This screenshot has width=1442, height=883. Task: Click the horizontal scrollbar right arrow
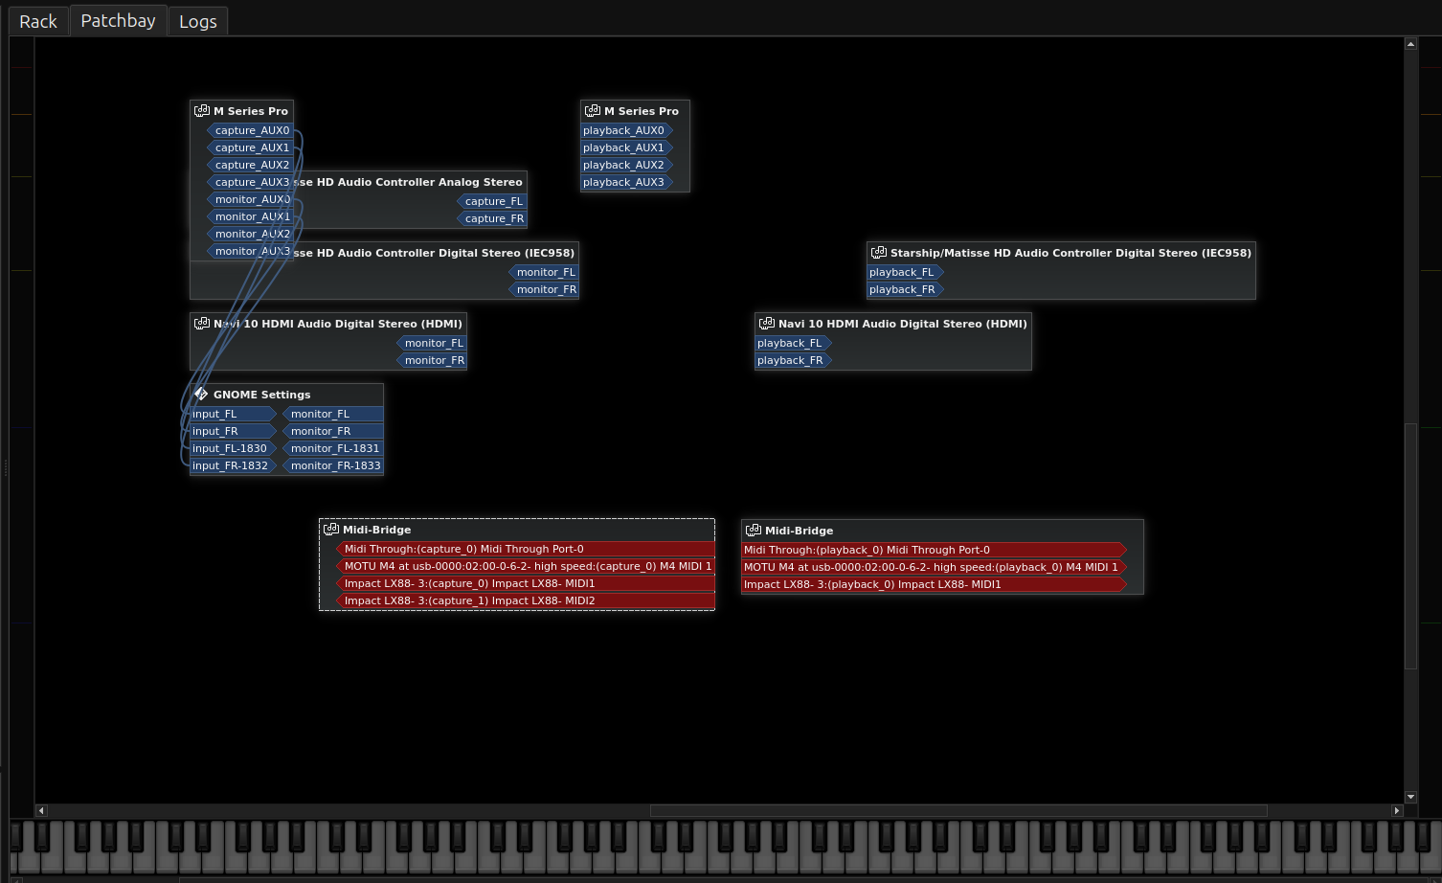(1397, 810)
